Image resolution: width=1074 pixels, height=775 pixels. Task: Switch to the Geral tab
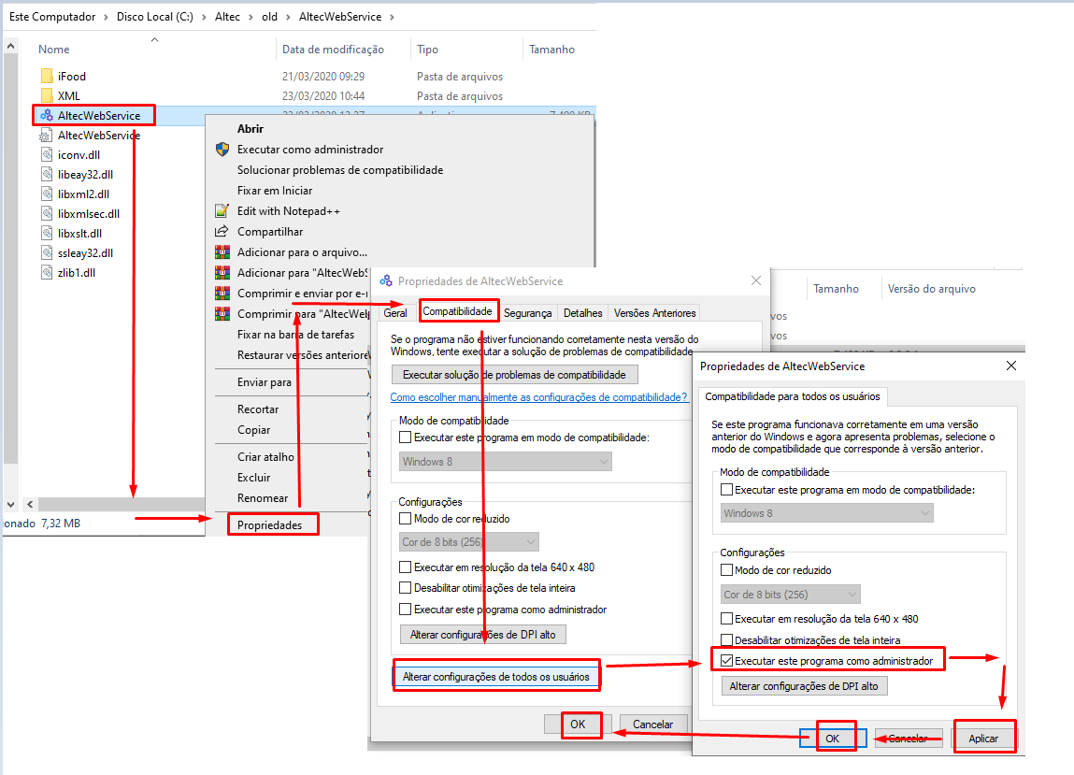395,313
